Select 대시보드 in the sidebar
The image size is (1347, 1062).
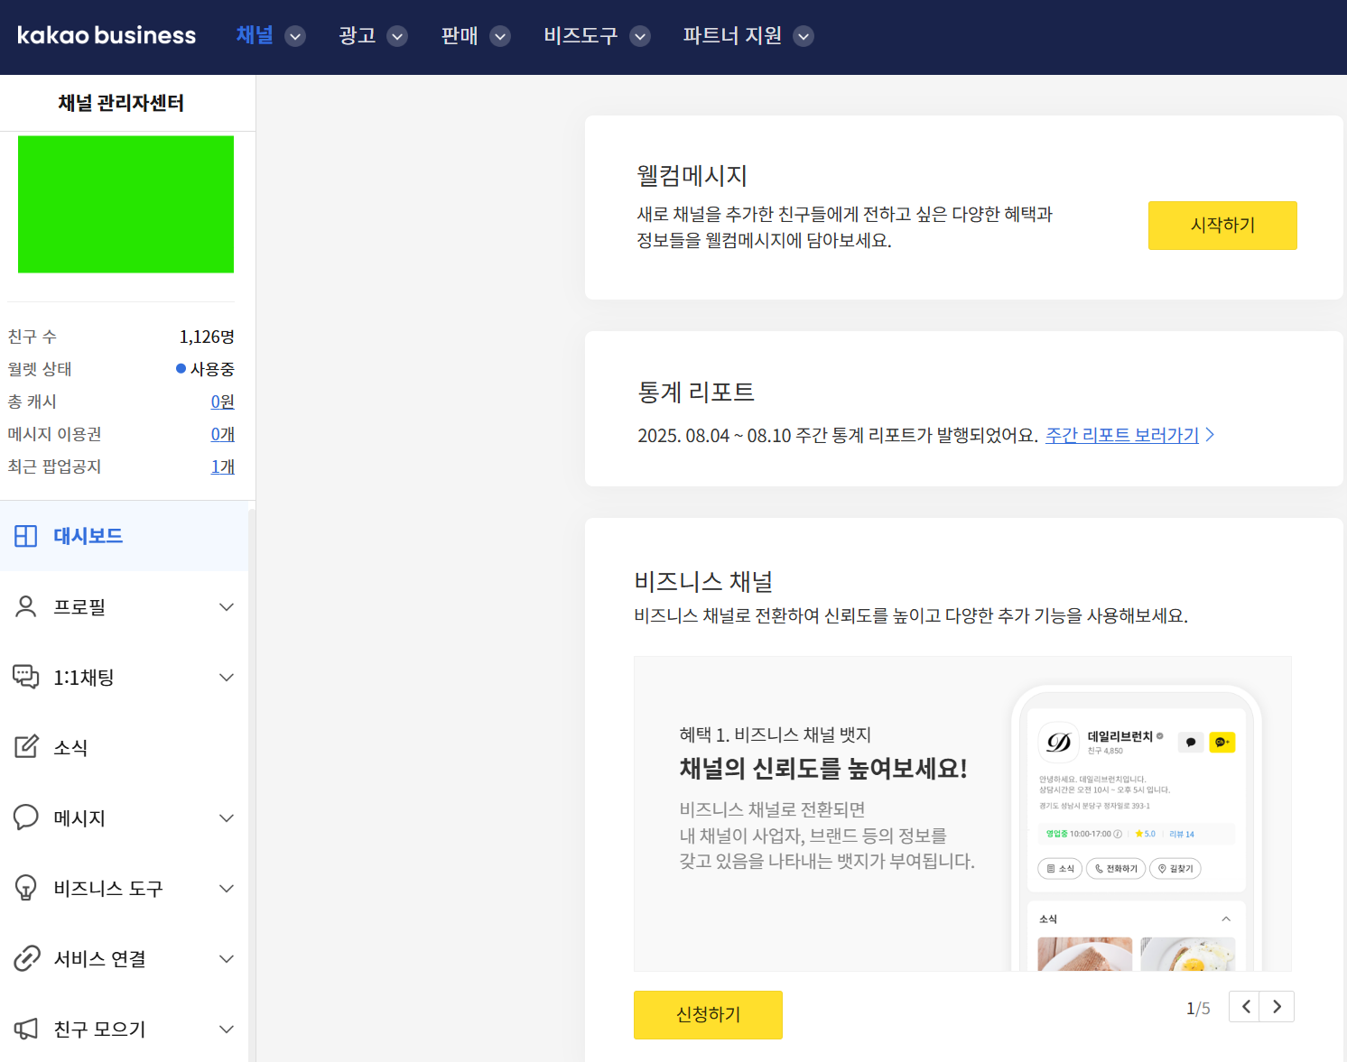[x=124, y=536]
